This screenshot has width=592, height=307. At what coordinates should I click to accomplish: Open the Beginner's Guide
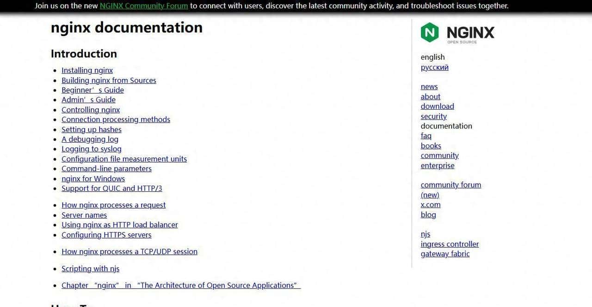pyautogui.click(x=92, y=90)
